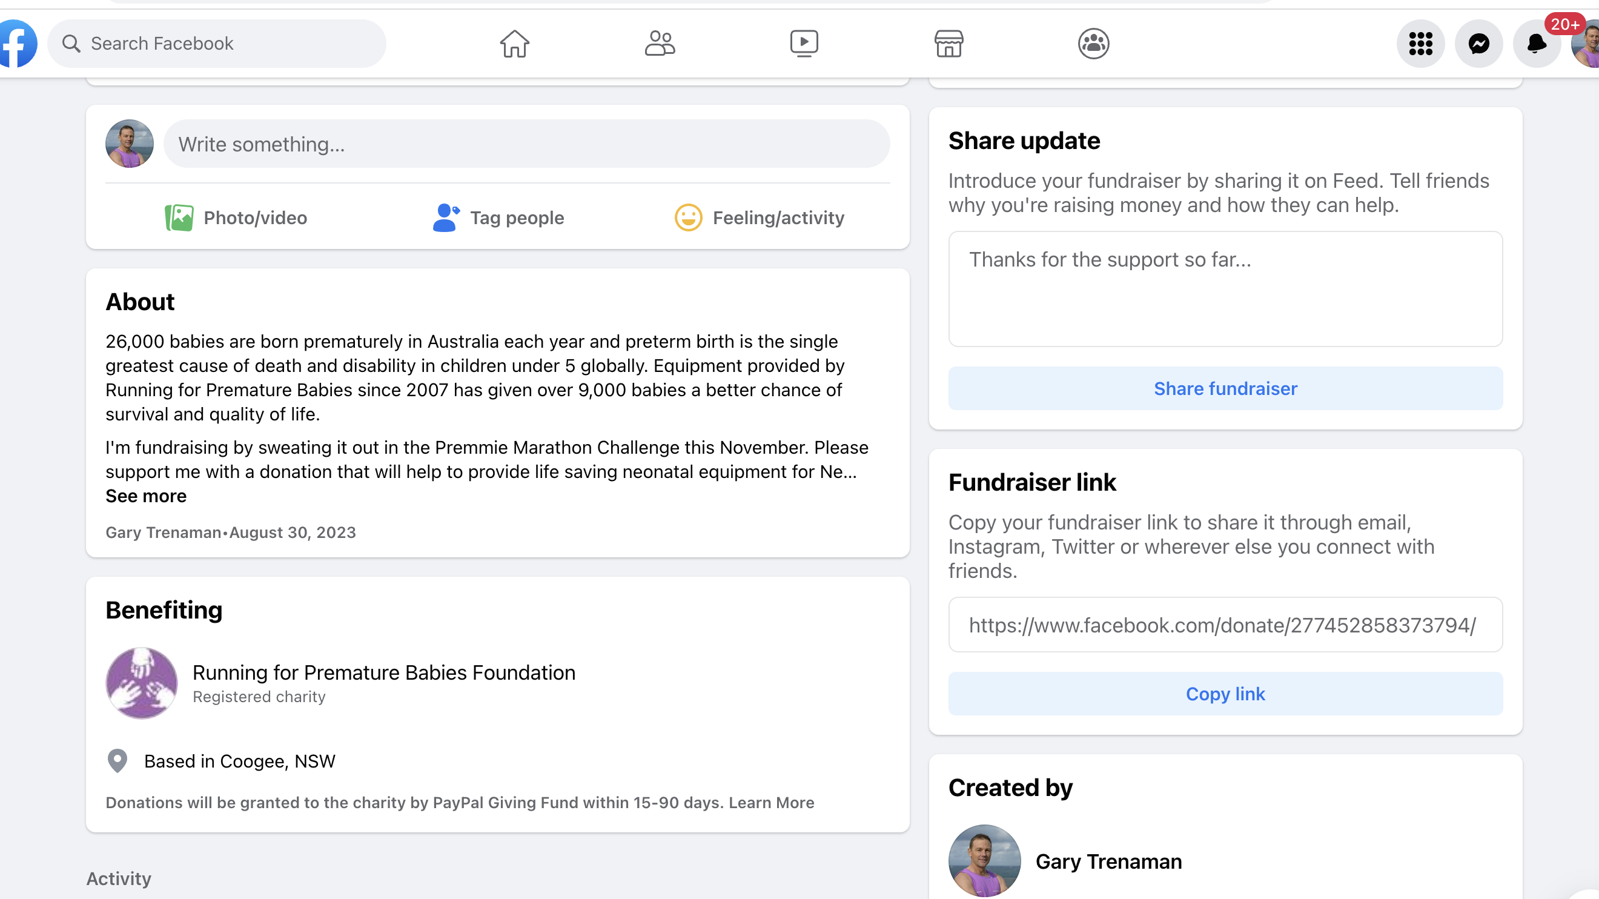The width and height of the screenshot is (1599, 899).
Task: Expand About text with See more
Action: click(146, 496)
